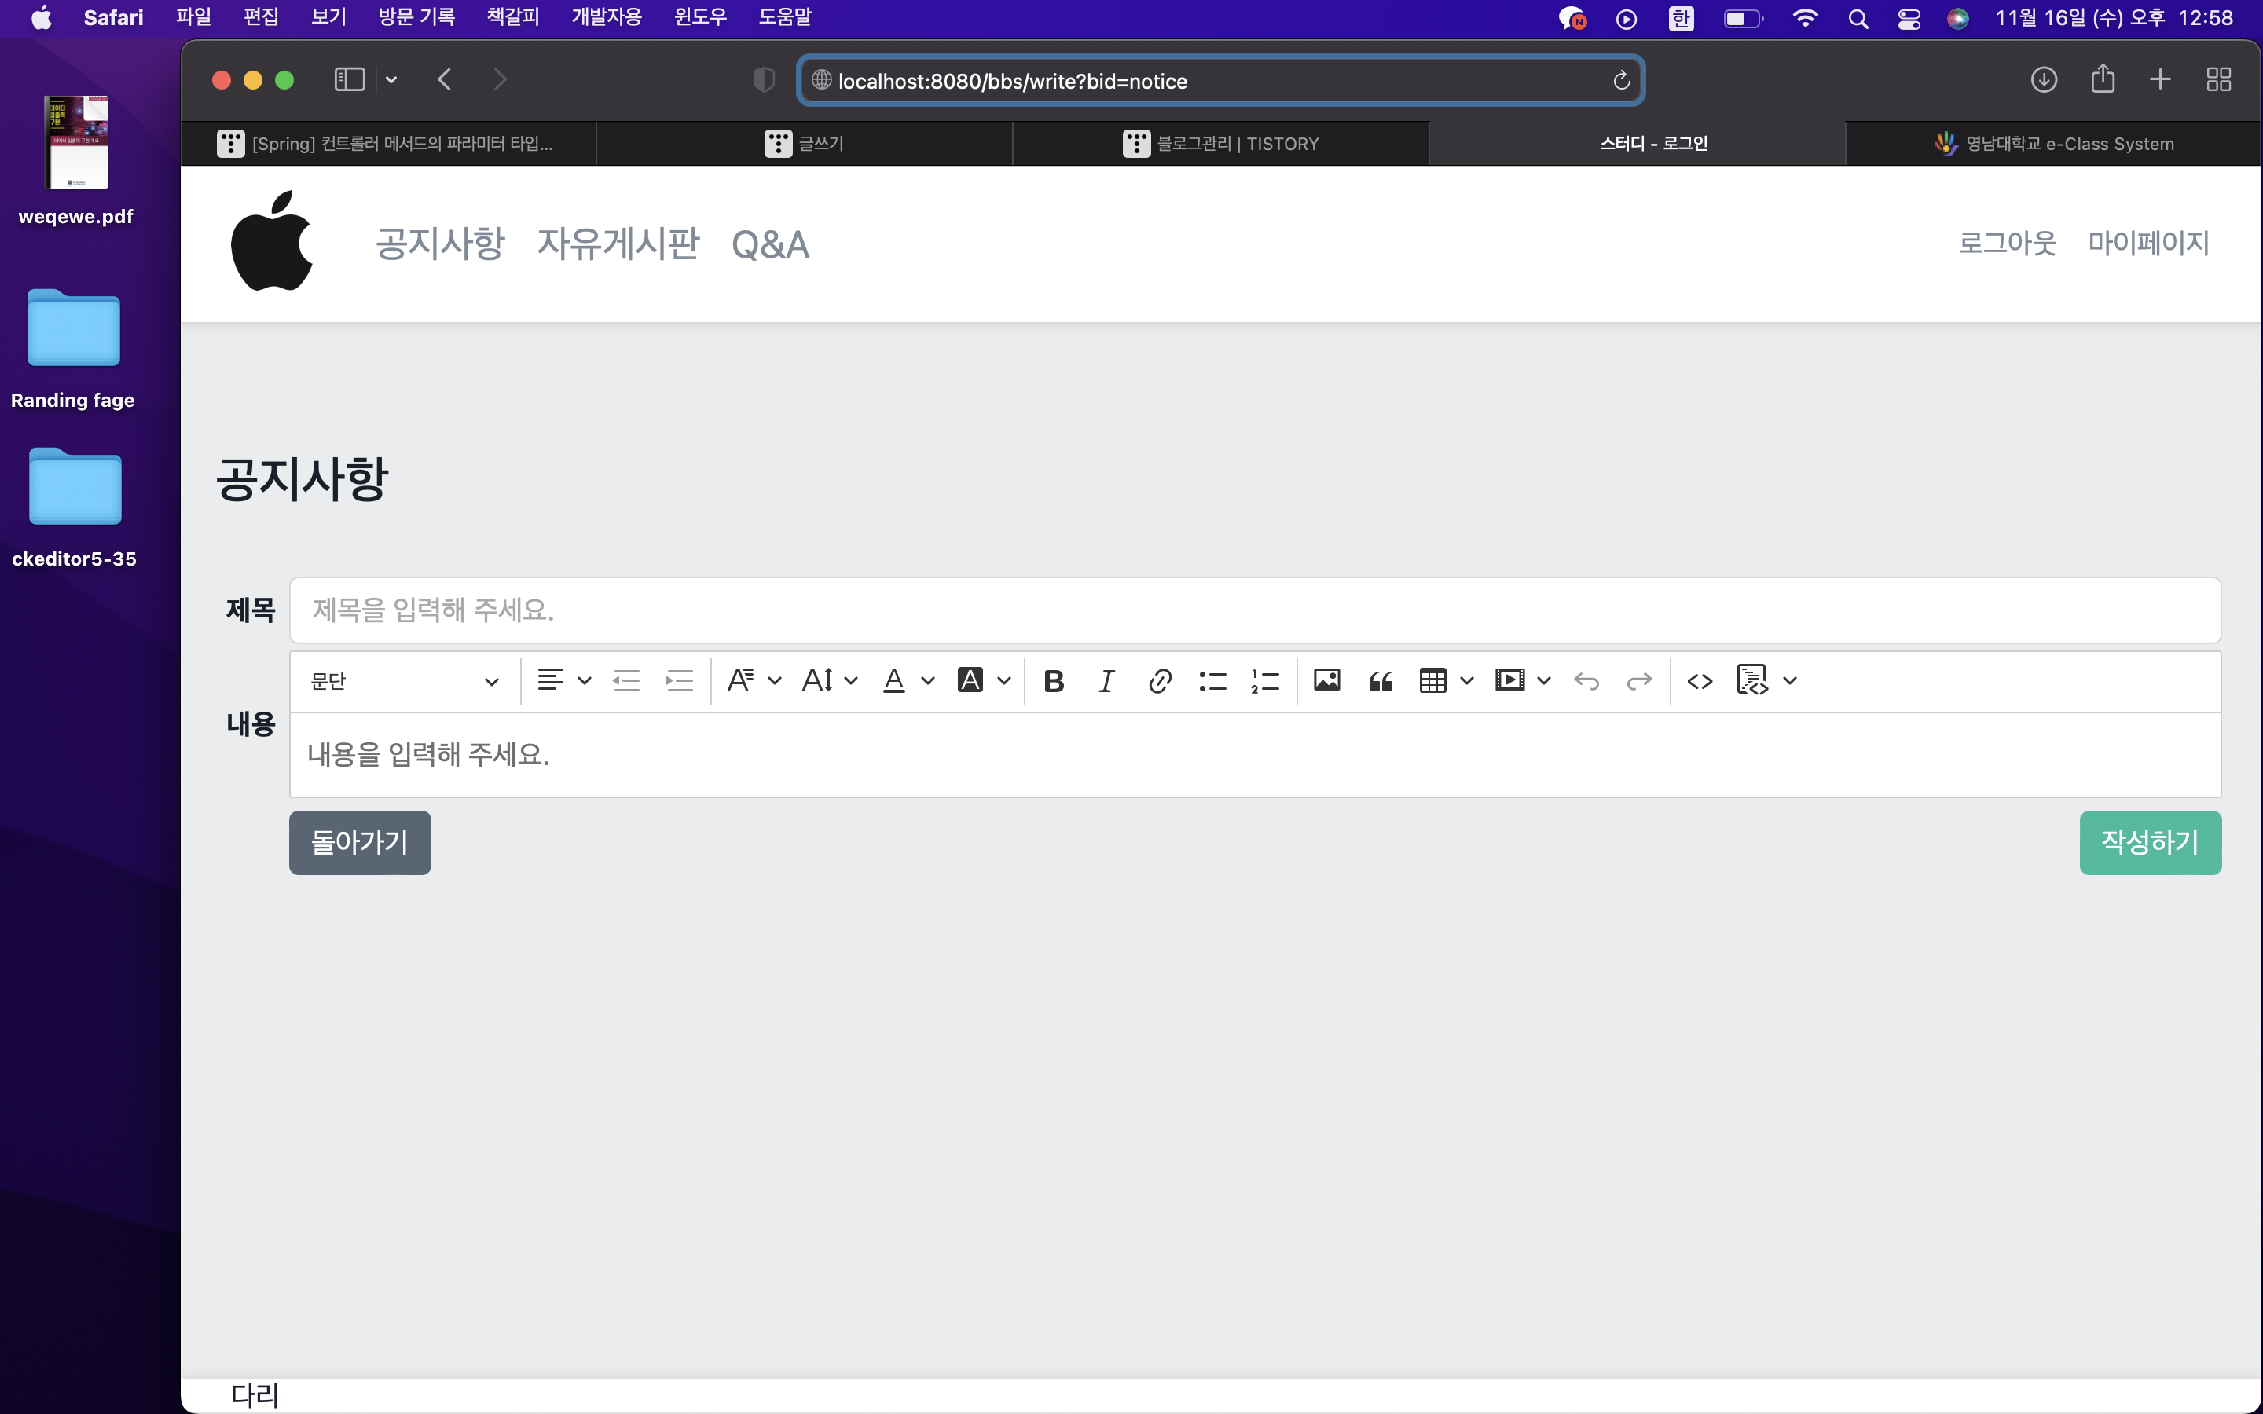Switch to the 블로그관리 TISTORY tab
Image resolution: width=2263 pixels, height=1414 pixels.
(x=1220, y=143)
